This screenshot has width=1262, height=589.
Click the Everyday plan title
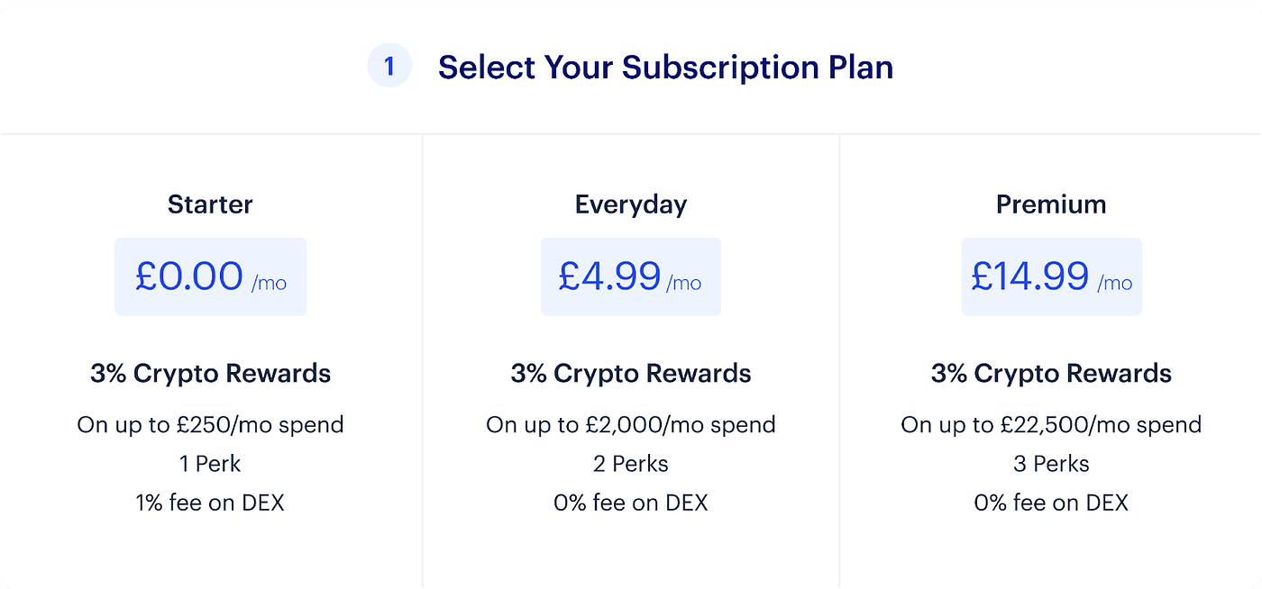click(630, 204)
